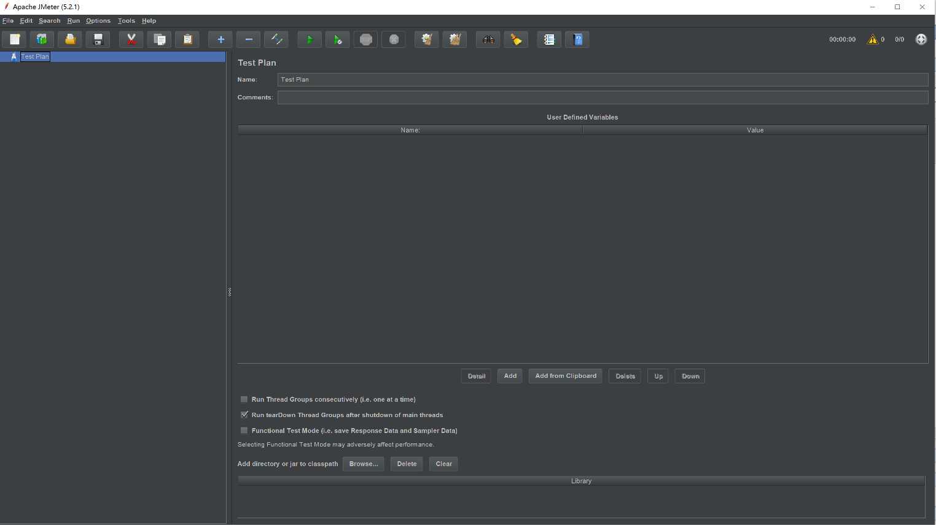
Task: Click the remote engine status icon
Action: point(921,39)
